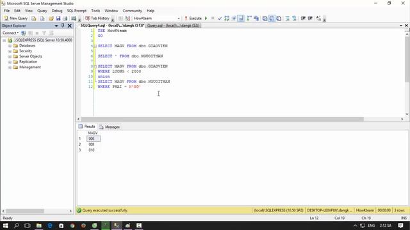This screenshot has width=410, height=230.
Task: Click the Execute button
Action: 193,19
